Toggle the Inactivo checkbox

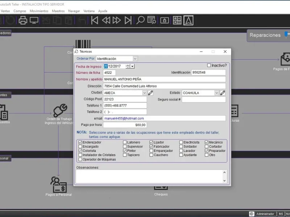pos(209,65)
